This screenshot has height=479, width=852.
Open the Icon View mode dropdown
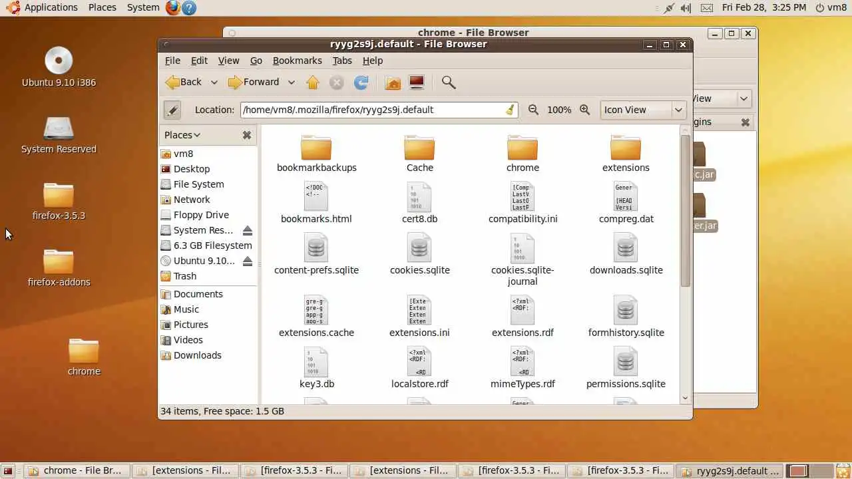[x=642, y=110]
